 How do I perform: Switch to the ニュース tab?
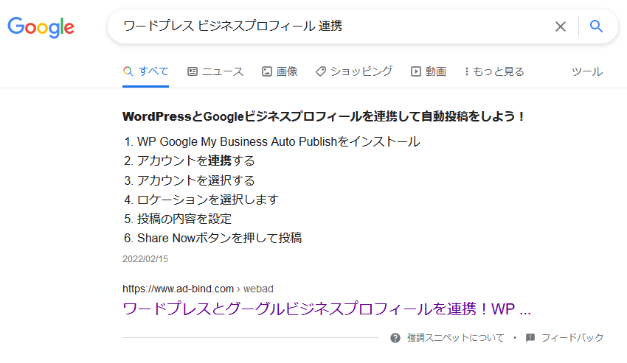pos(215,71)
